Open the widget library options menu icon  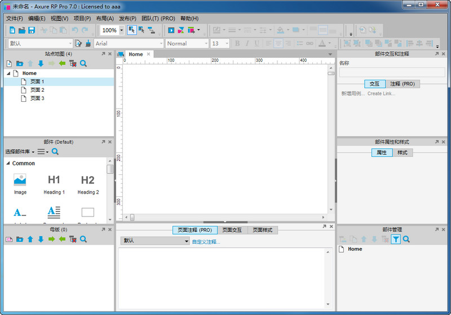click(x=43, y=151)
